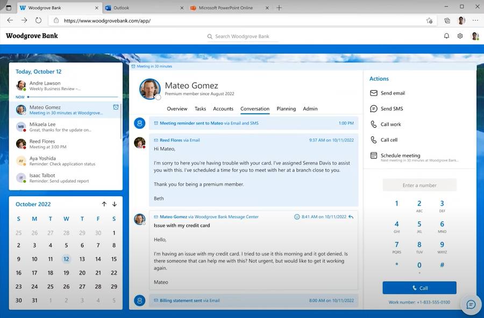Tap dial pad key 5 JKL
484x318 pixels.
419,226
